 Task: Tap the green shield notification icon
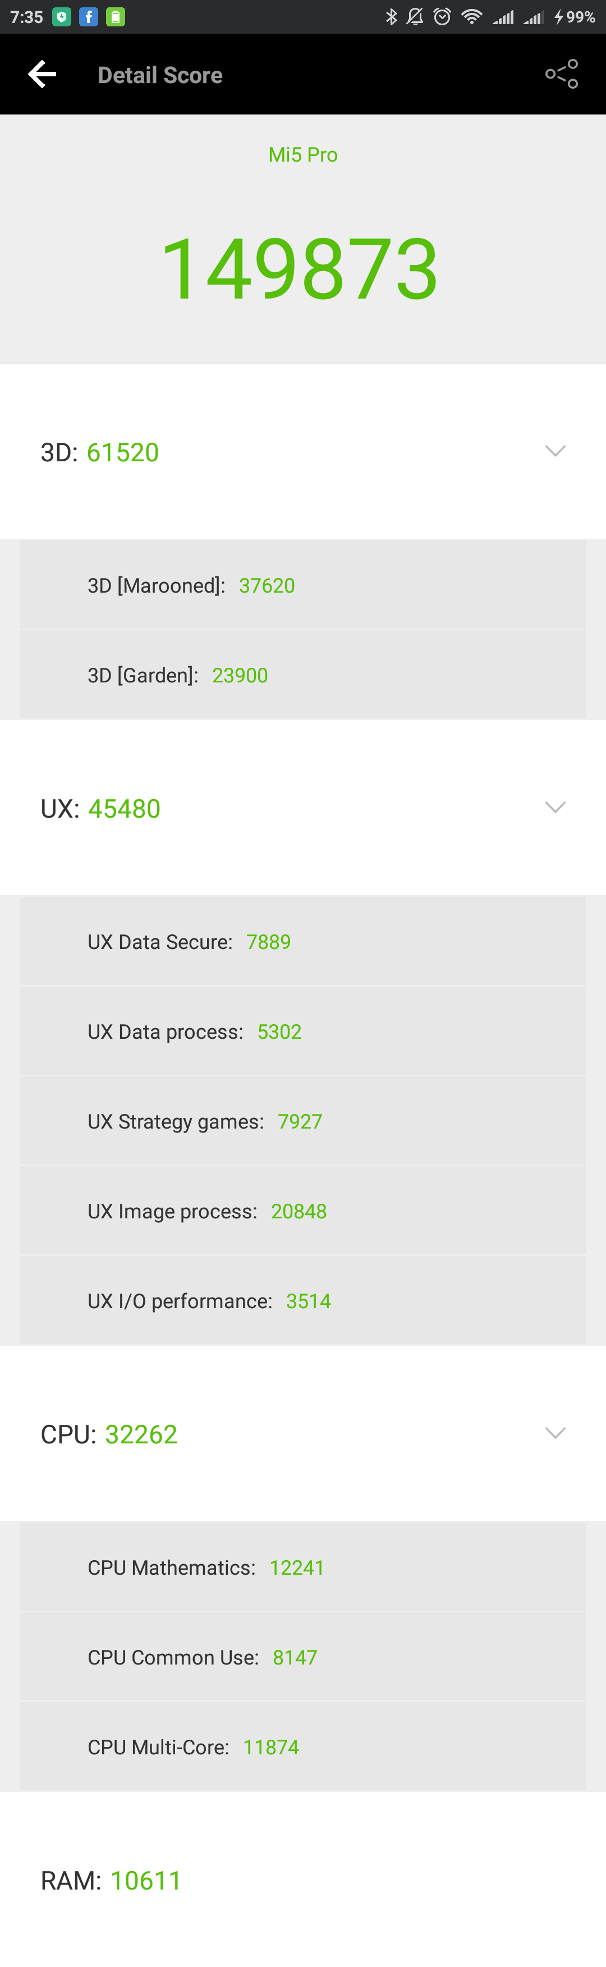62,17
